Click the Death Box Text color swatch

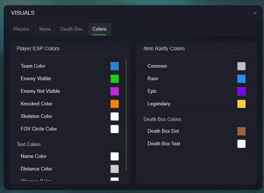tap(241, 144)
